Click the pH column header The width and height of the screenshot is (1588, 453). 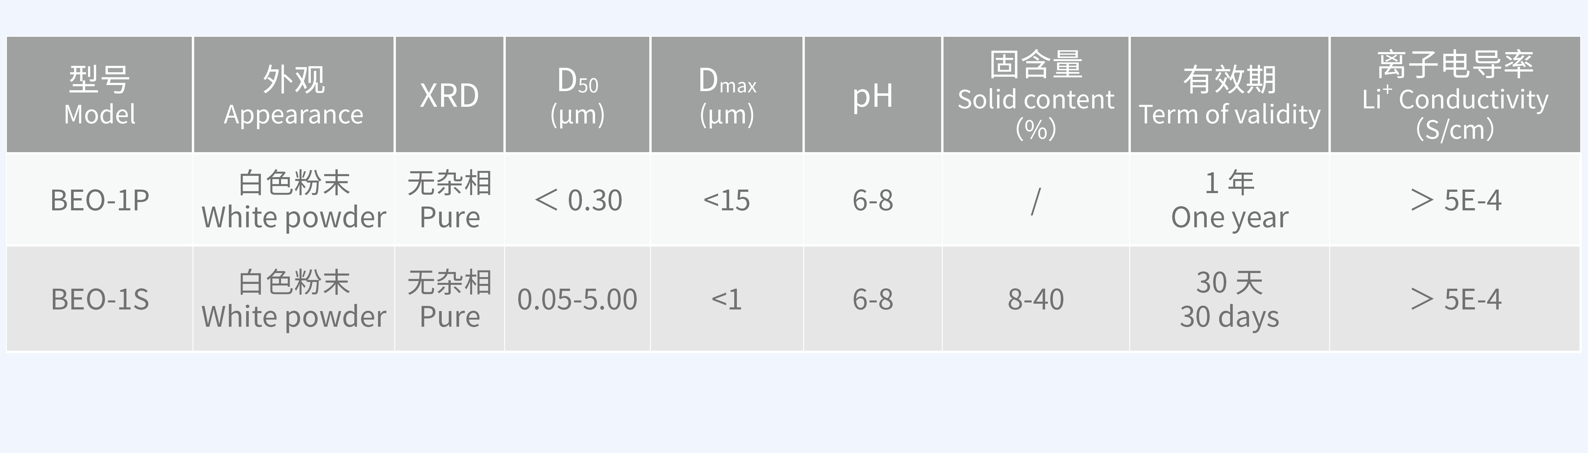pos(872,95)
